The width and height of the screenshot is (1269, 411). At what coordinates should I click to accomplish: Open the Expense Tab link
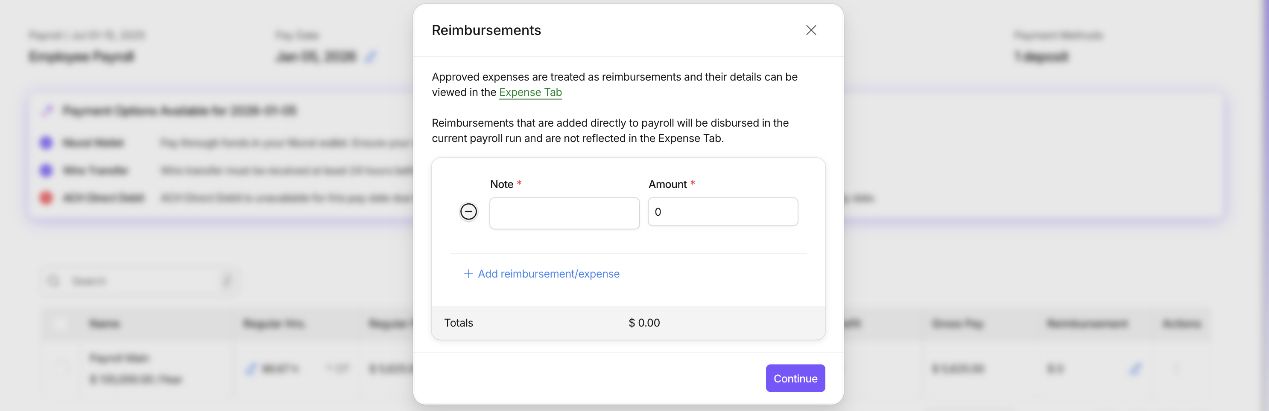click(530, 93)
